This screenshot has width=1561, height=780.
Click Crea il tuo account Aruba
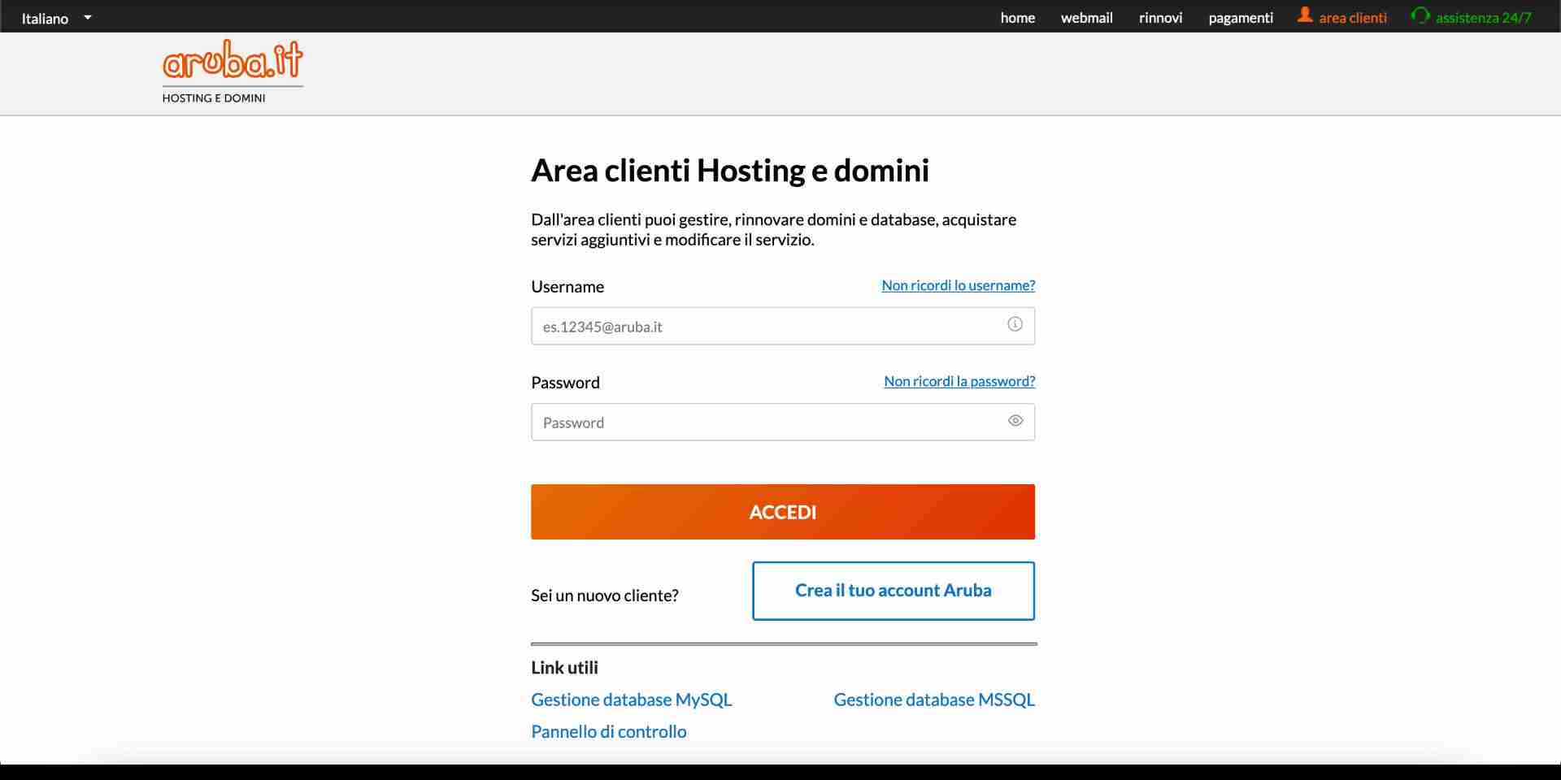[x=893, y=591]
